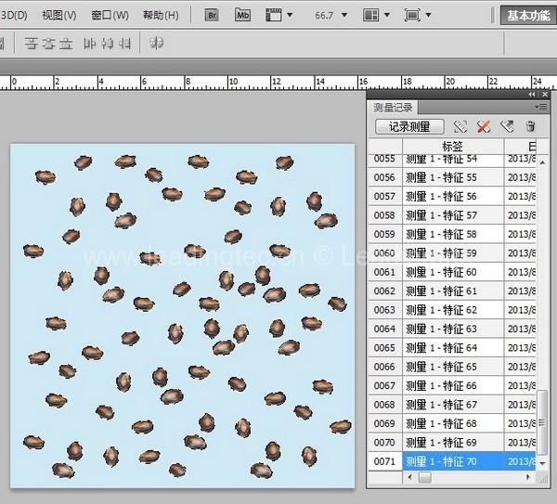Click the 记录测量 button
The image size is (557, 504).
click(409, 126)
